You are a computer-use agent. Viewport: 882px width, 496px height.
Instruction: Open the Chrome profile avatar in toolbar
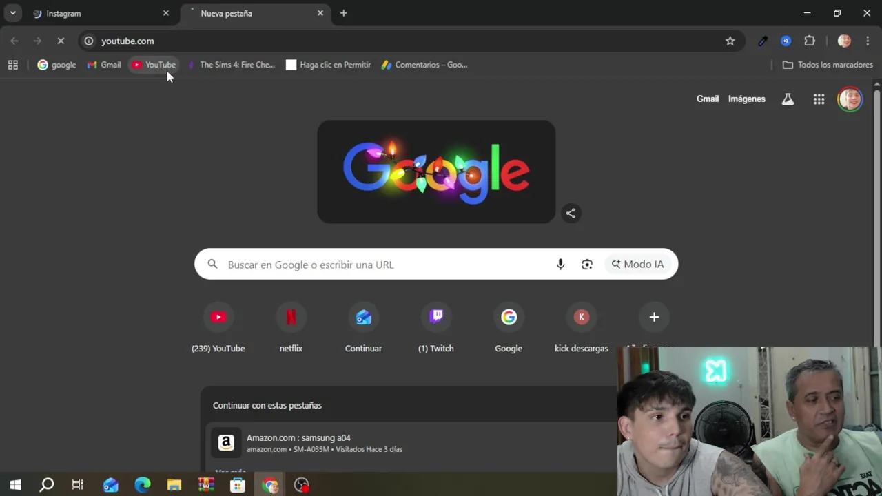click(844, 41)
